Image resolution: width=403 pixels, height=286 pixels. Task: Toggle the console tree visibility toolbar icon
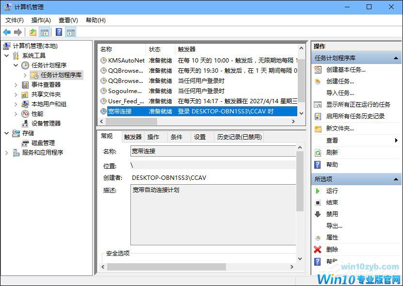(44, 32)
